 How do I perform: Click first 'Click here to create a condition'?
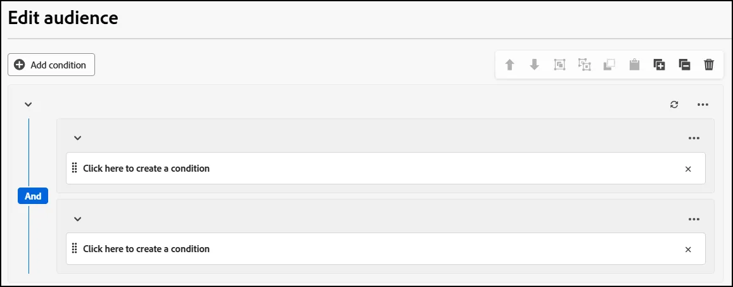click(146, 169)
